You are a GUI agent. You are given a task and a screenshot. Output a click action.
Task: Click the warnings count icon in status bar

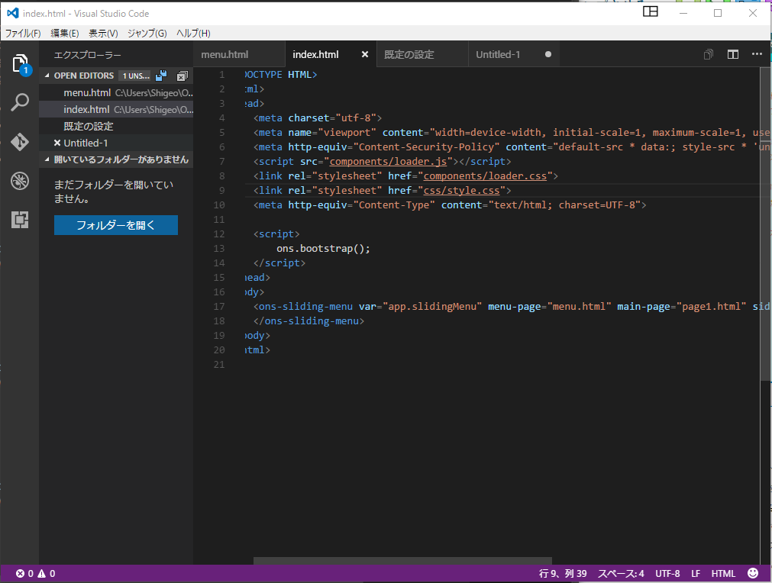[x=42, y=574]
